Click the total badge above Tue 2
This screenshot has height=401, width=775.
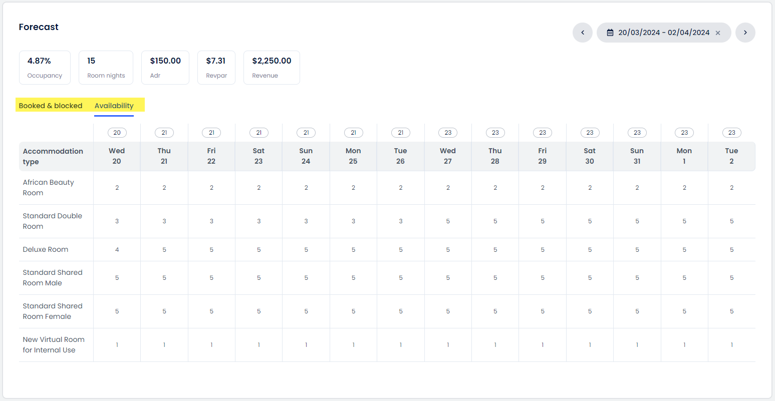click(731, 133)
